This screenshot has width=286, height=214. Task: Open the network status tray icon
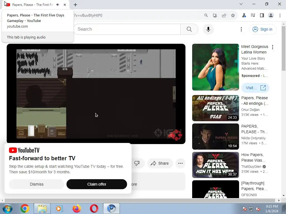[251, 209]
